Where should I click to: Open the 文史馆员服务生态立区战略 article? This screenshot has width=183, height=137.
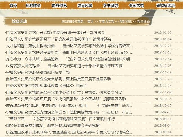coord(66,99)
